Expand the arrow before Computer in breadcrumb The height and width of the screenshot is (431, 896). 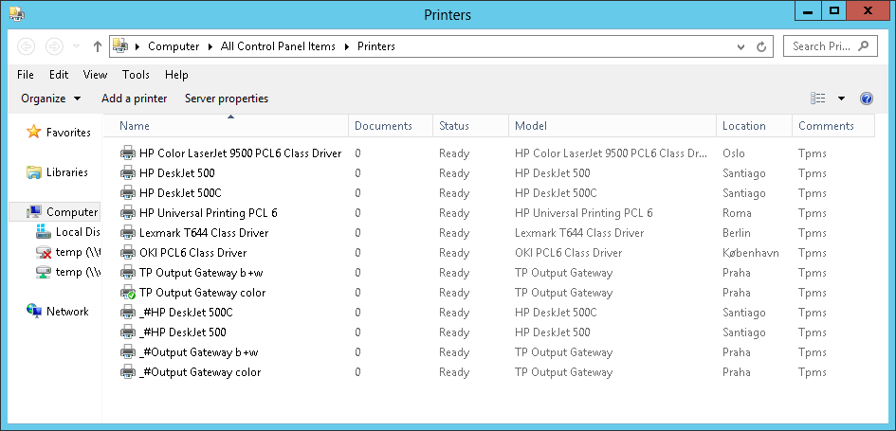click(x=137, y=46)
